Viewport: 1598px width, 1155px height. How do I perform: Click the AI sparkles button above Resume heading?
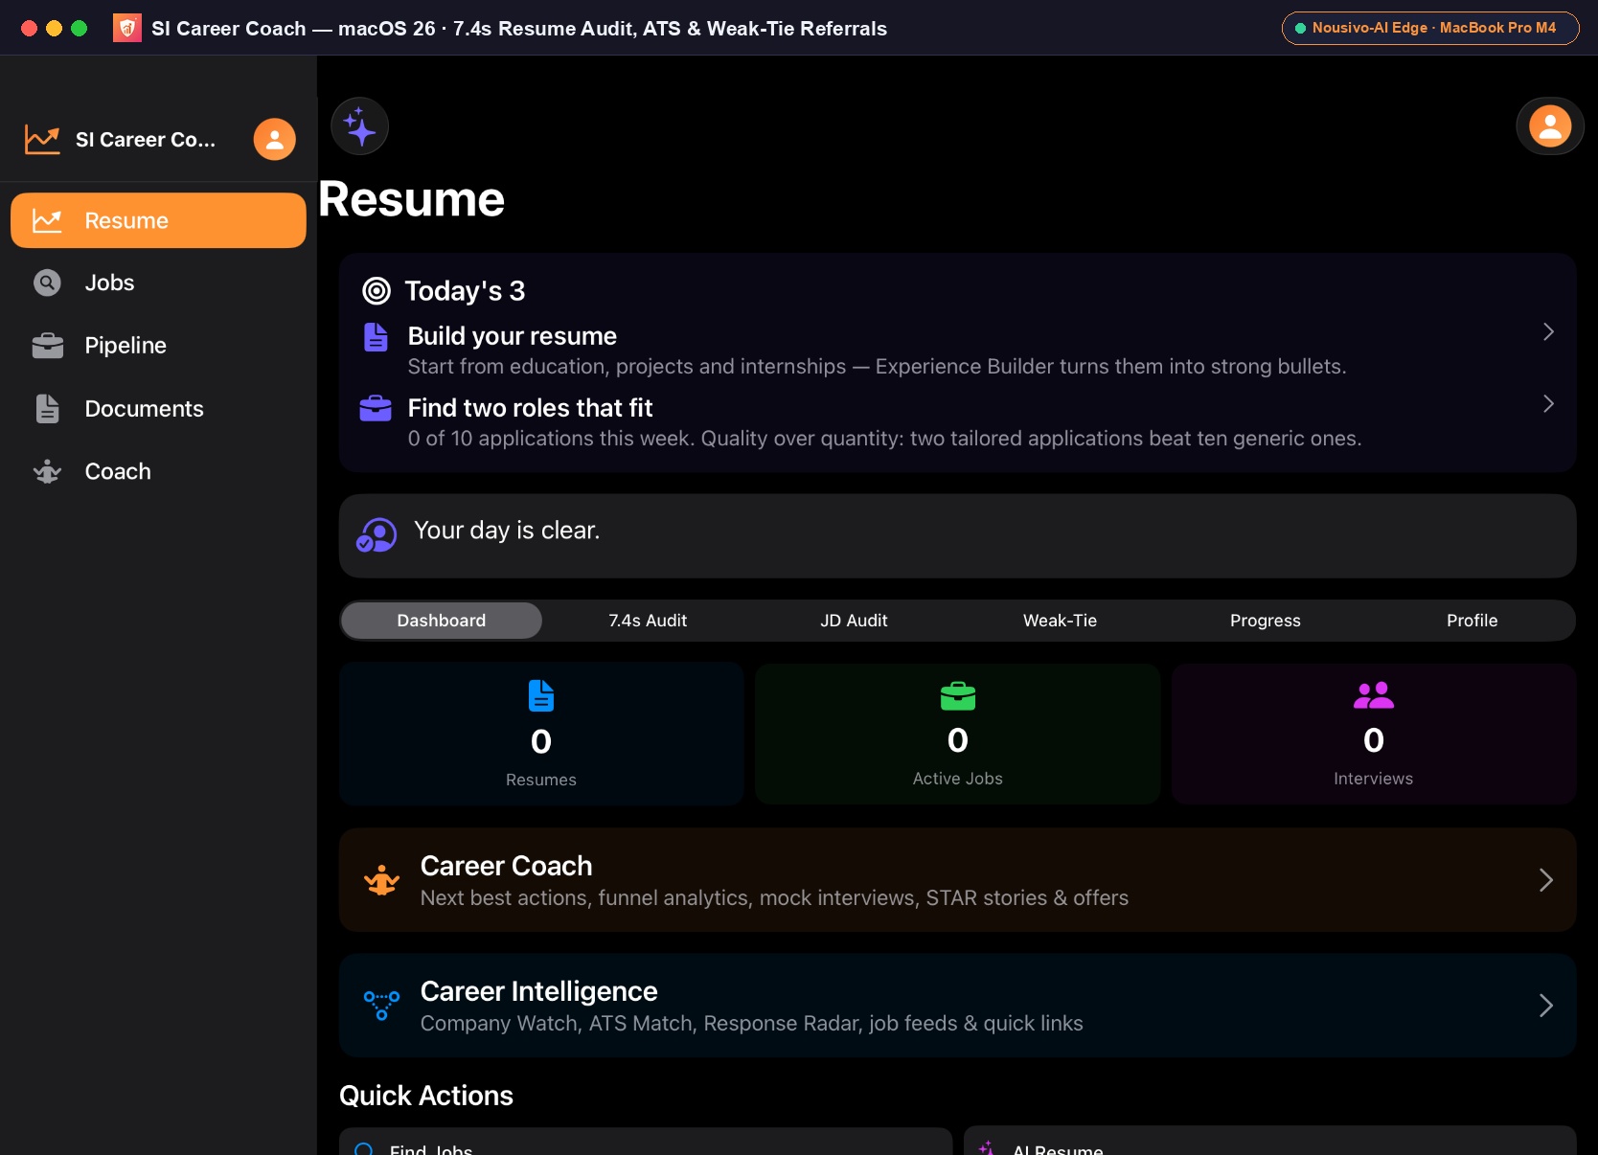pos(359,126)
